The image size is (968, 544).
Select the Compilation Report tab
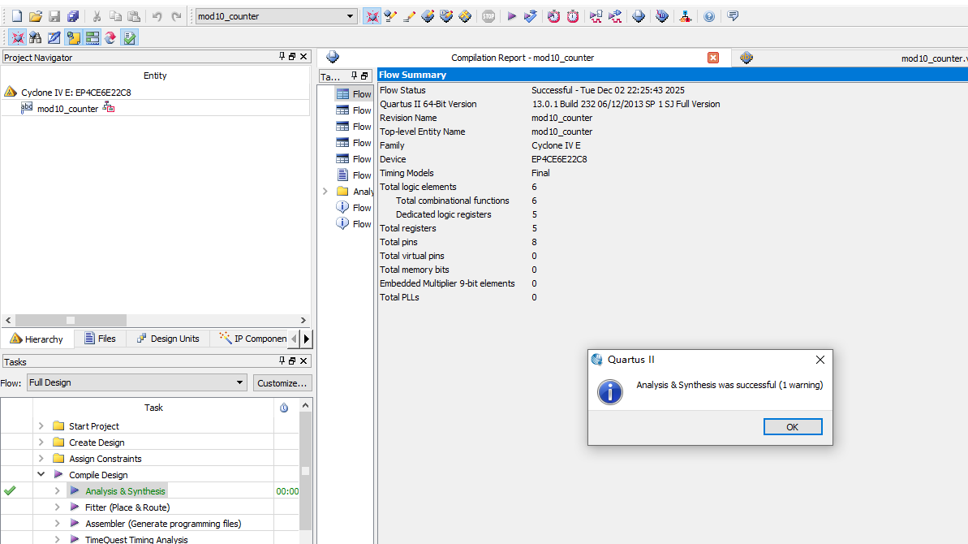tap(523, 58)
